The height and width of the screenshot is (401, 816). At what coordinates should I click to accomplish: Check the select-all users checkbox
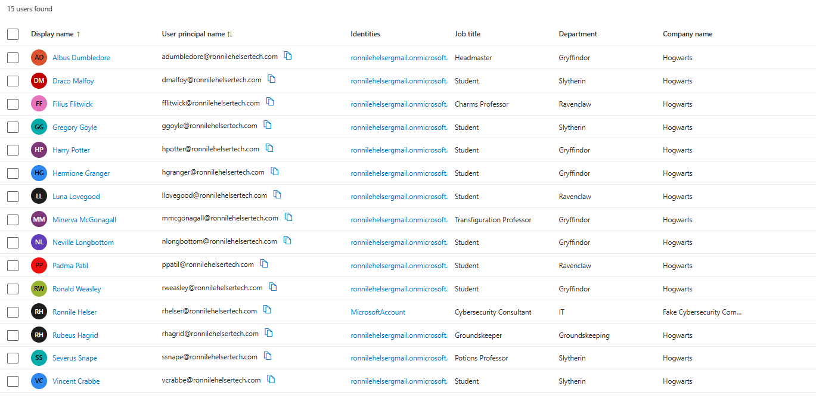13,34
